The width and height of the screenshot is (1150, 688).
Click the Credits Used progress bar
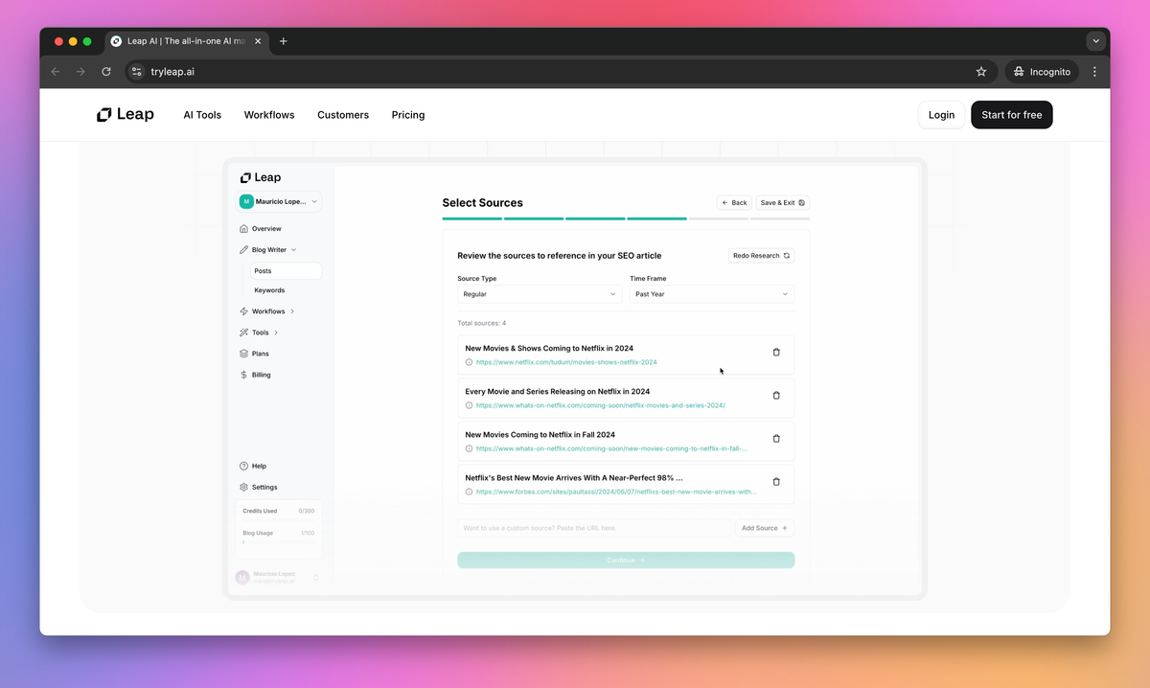click(279, 520)
